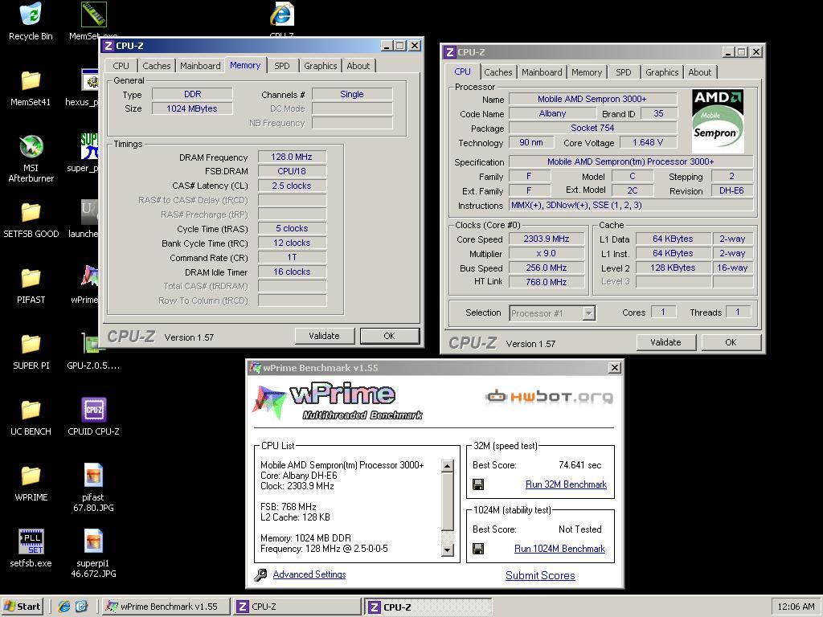Viewport: 823px width, 617px height.
Task: Click Validate in the Memory CPU-Z window
Action: (x=324, y=336)
